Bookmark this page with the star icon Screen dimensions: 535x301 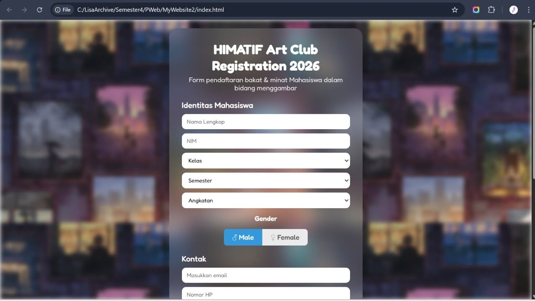click(x=455, y=10)
